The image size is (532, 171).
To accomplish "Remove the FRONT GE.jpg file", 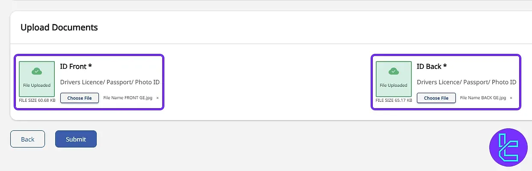I will (x=157, y=98).
